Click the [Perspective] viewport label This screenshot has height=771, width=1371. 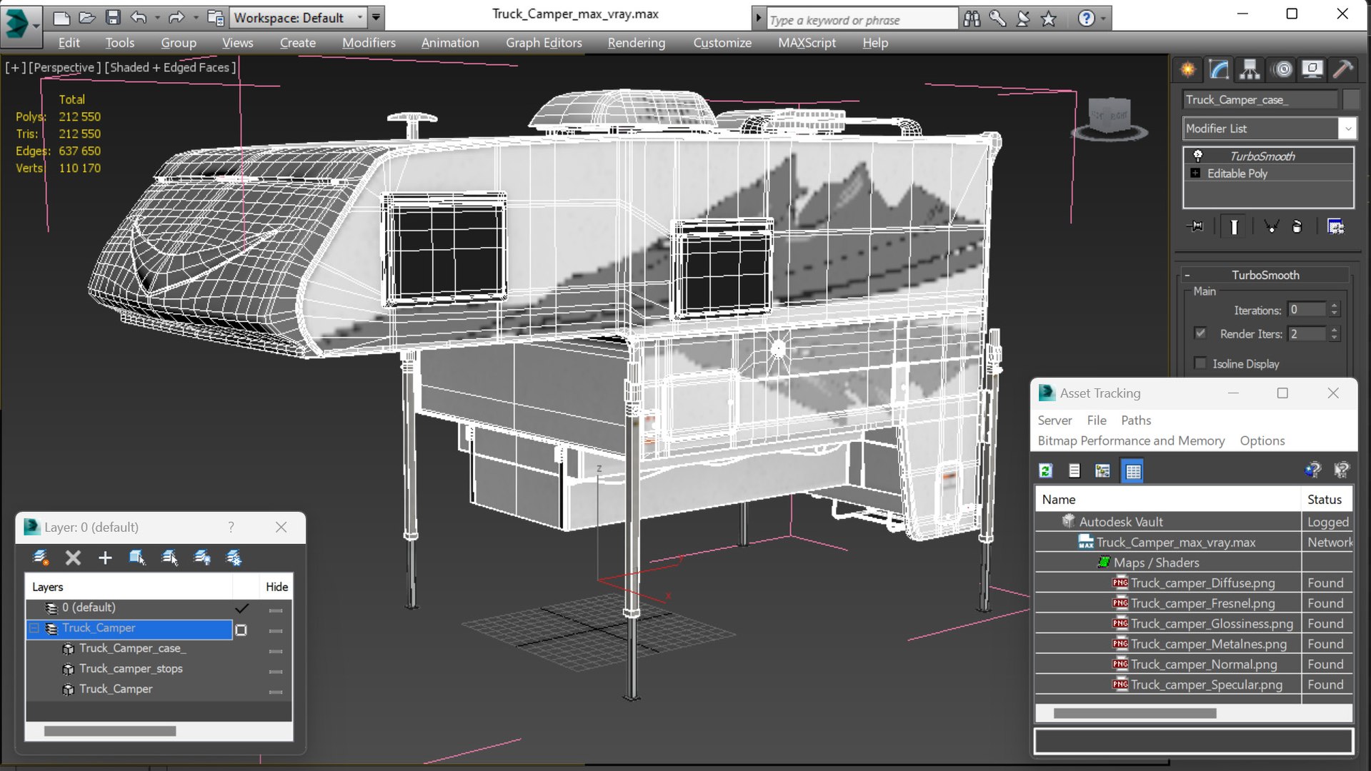pos(64,67)
